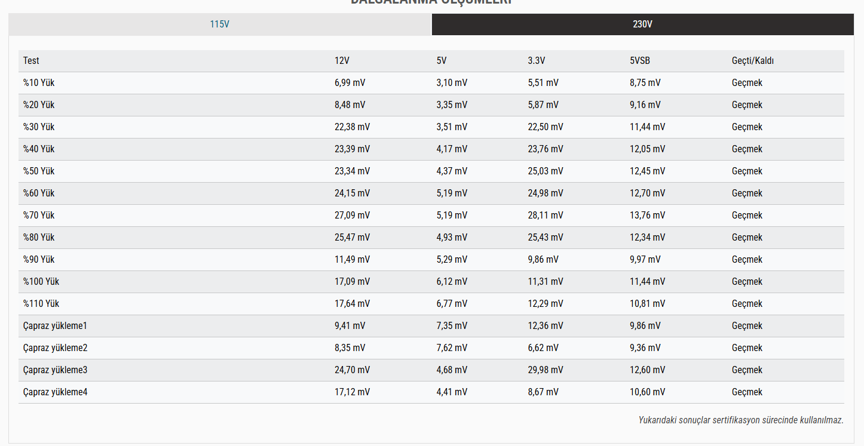
Task: Click Geçmek in the Çapraz yükleme4 row
Action: (x=747, y=392)
